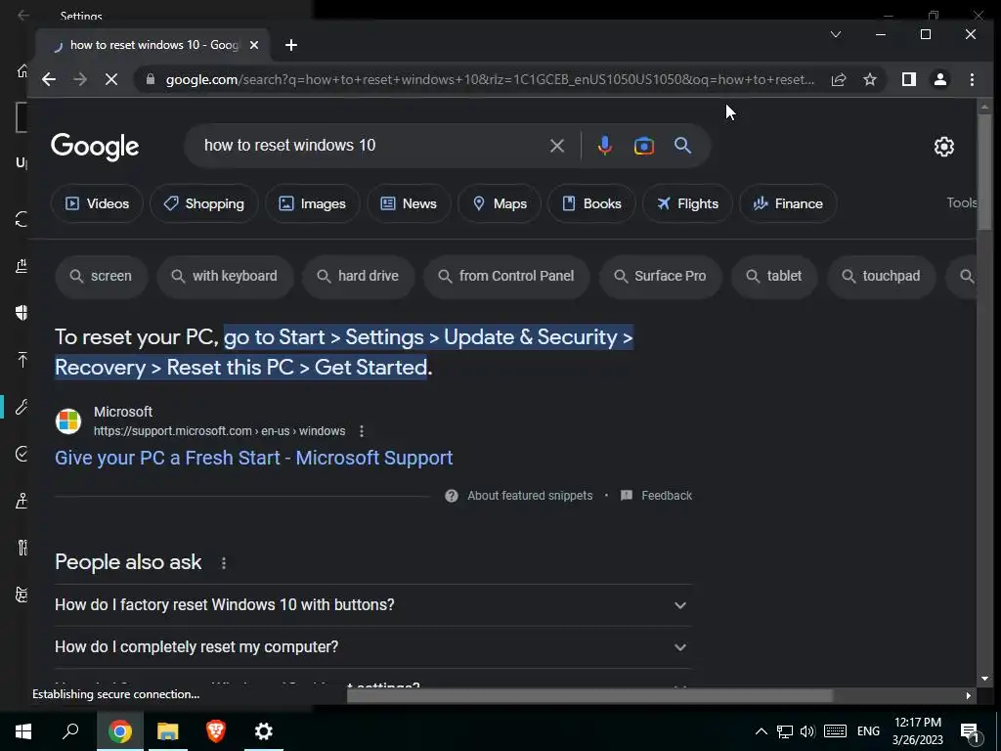The width and height of the screenshot is (1001, 751).
Task: Switch to the News results tab
Action: point(409,203)
